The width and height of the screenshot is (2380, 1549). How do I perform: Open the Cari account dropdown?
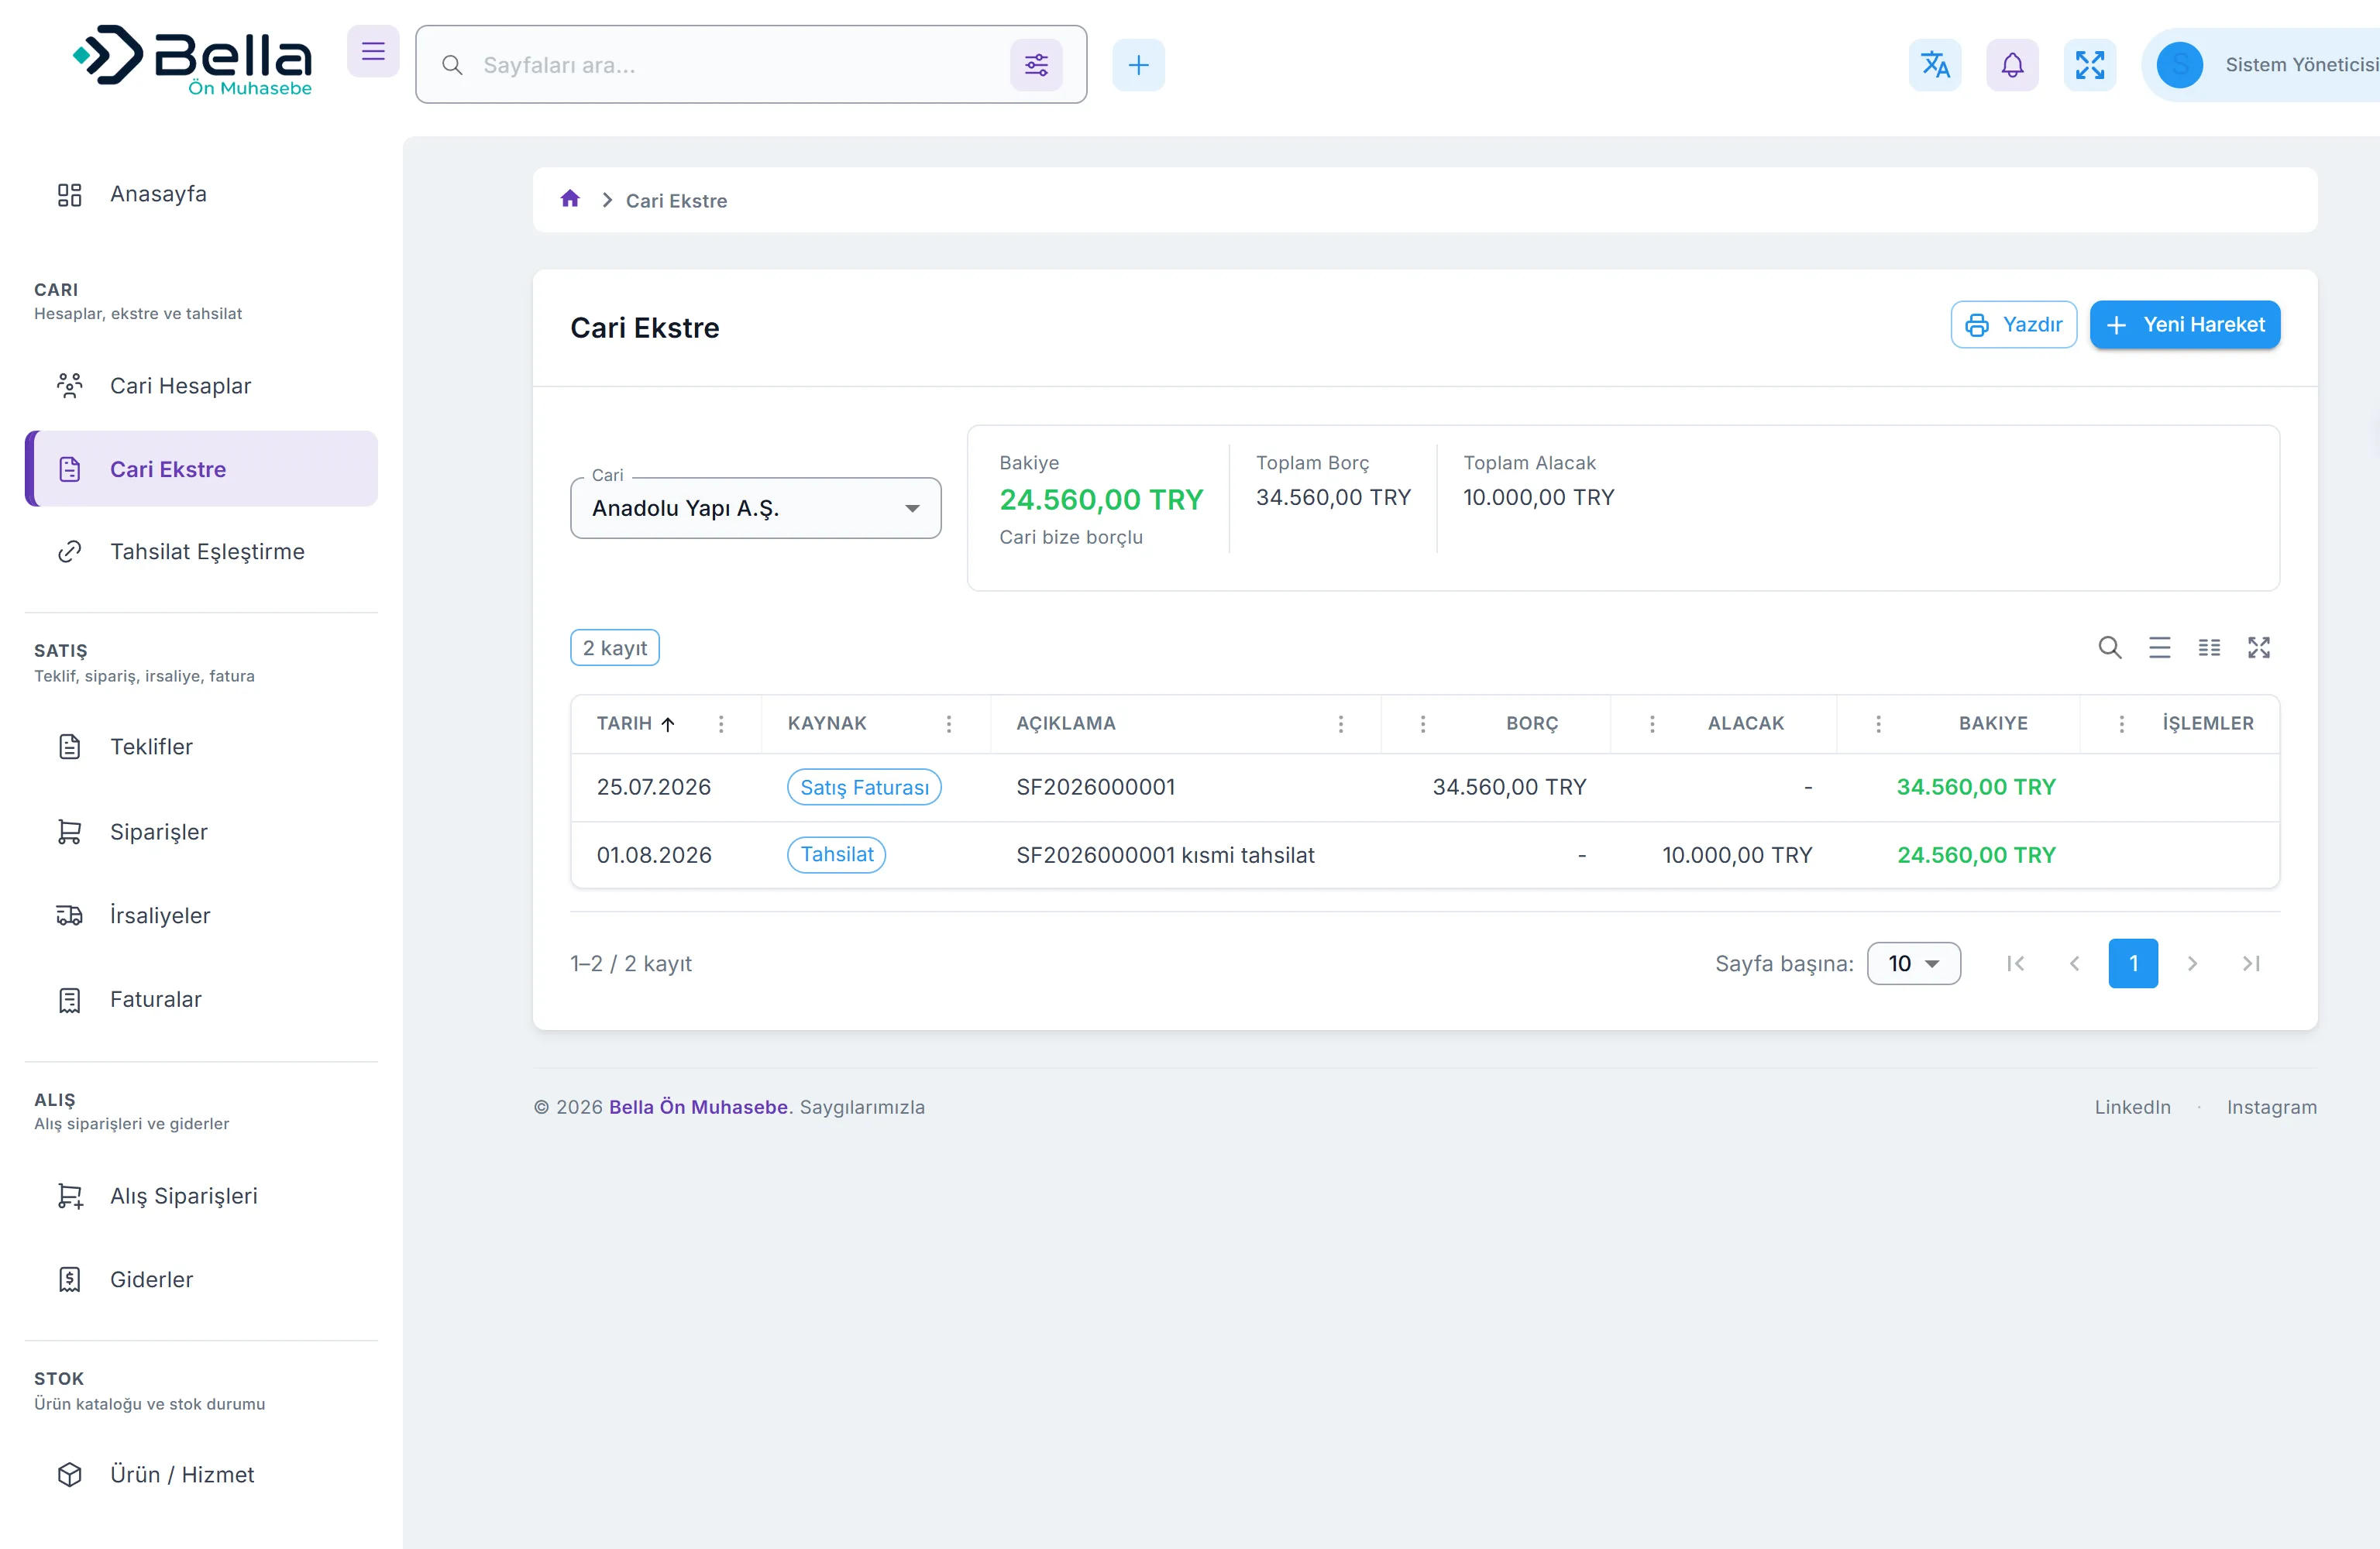tap(755, 508)
